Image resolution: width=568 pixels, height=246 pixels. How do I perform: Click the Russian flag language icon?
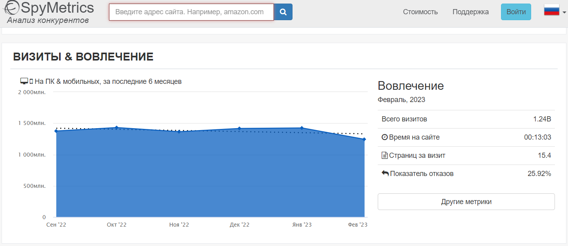point(551,10)
